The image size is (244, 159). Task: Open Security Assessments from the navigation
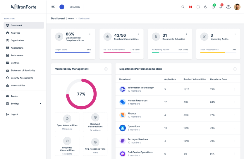point(22,78)
